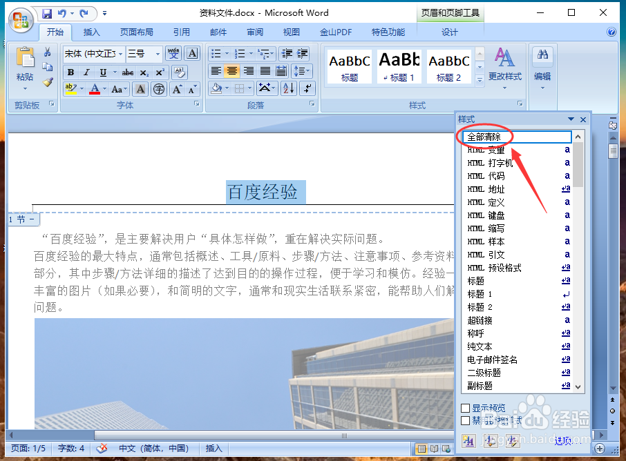Toggle Bold formatting
Viewport: 626px width, 461px height.
point(72,72)
